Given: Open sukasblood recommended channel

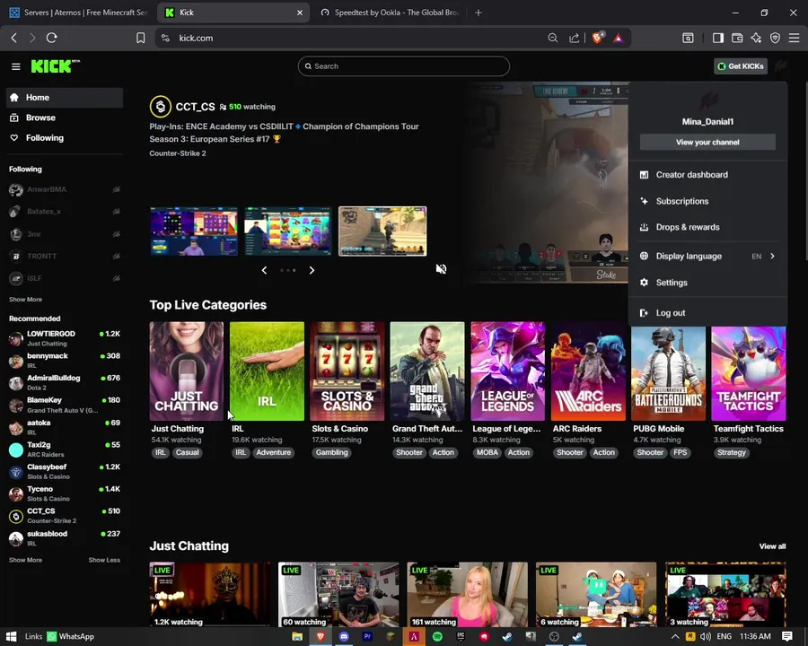Looking at the screenshot, I should 65,538.
